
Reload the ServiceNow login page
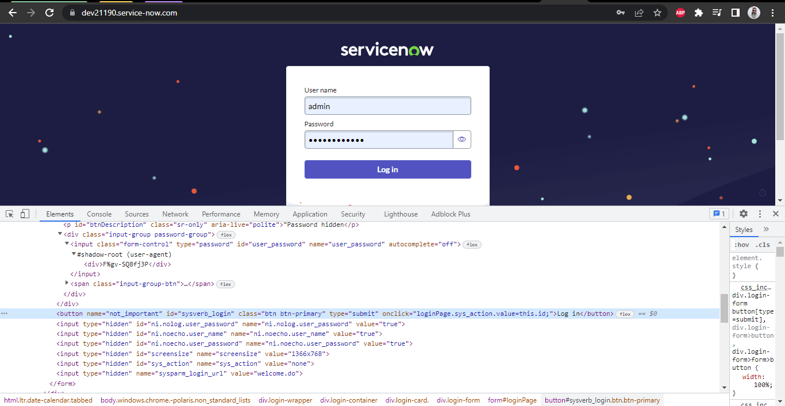51,12
